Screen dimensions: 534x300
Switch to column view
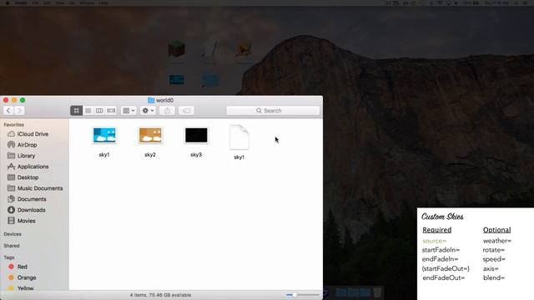(99, 111)
